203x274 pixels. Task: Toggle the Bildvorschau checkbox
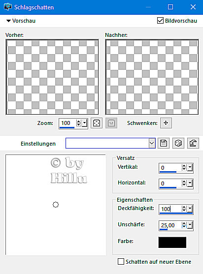160,21
